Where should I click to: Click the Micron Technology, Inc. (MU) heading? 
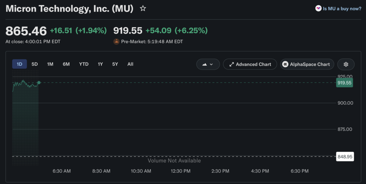coord(70,9)
